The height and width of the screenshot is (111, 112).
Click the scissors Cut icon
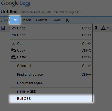[x=13, y=44]
